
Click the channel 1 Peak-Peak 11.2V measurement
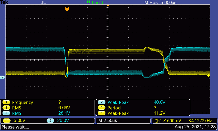(160, 113)
